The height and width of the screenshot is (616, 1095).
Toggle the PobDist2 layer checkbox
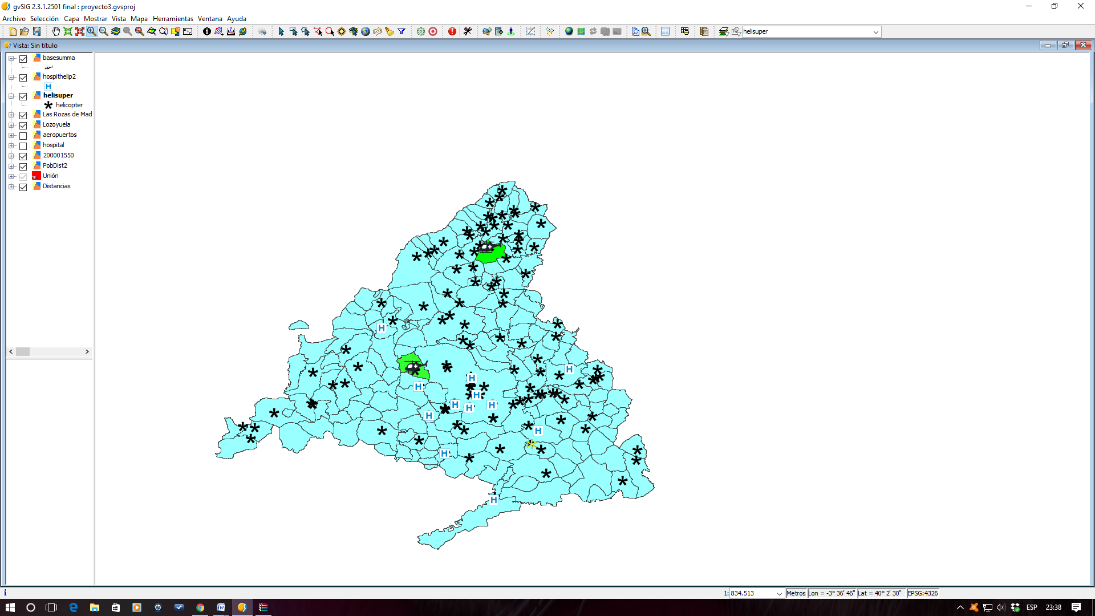(23, 167)
